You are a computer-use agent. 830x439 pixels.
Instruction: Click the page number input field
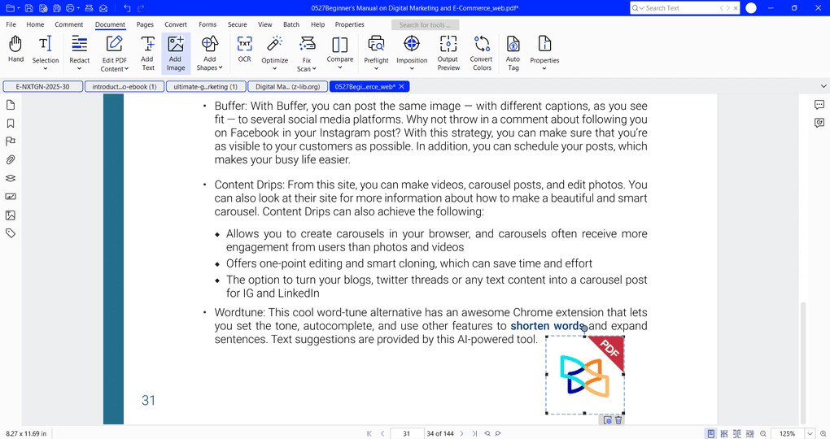(407, 433)
